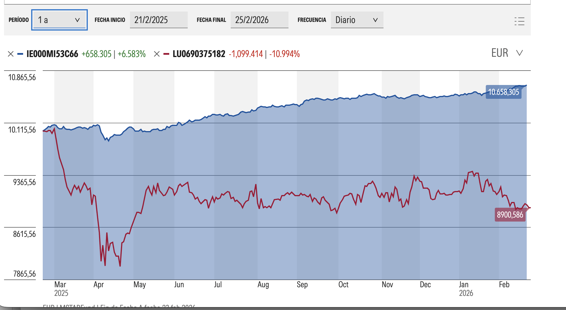566x310 pixels.
Task: Click the Apr month label on axis
Action: click(x=98, y=285)
